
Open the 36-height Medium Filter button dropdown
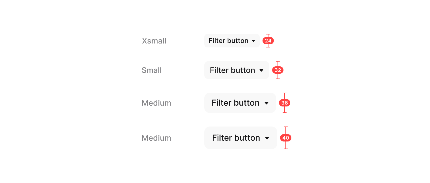(x=240, y=103)
